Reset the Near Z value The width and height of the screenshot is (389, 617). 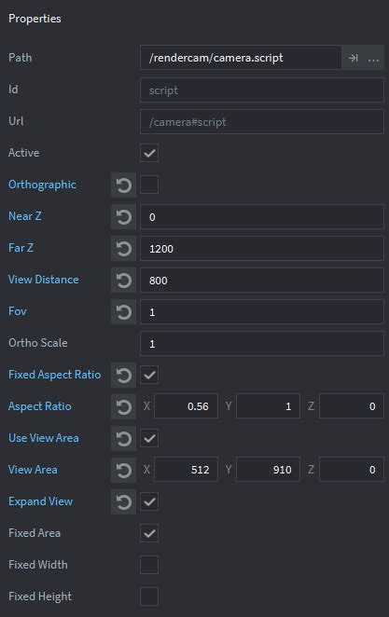coord(124,217)
